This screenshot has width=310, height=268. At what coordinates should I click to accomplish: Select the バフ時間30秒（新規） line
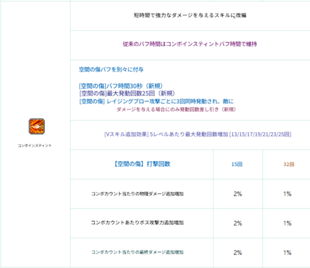121,86
